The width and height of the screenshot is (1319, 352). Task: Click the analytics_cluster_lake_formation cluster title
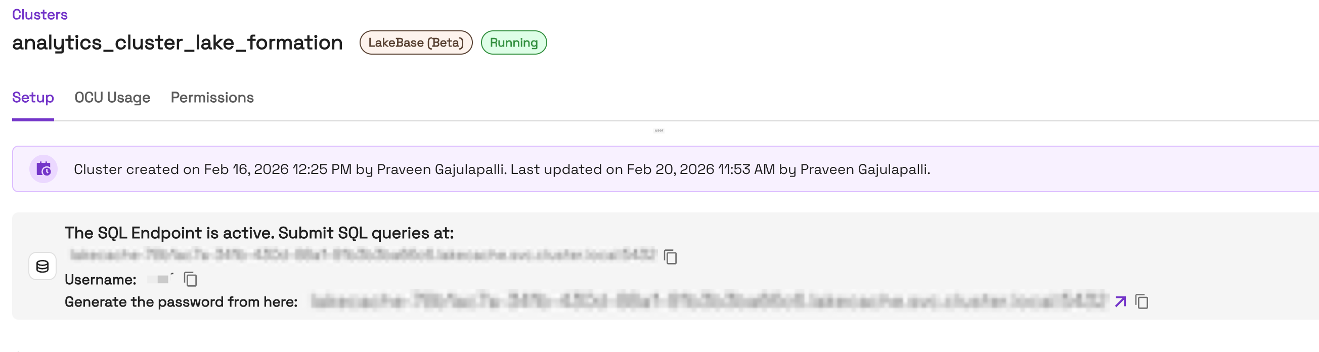click(x=177, y=42)
